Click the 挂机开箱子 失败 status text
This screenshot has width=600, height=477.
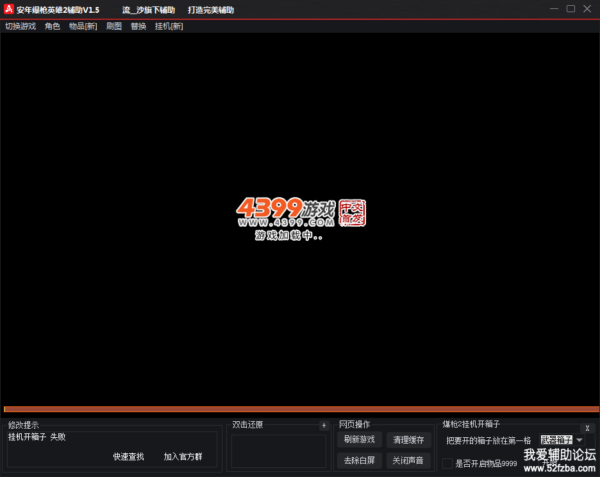(x=37, y=437)
